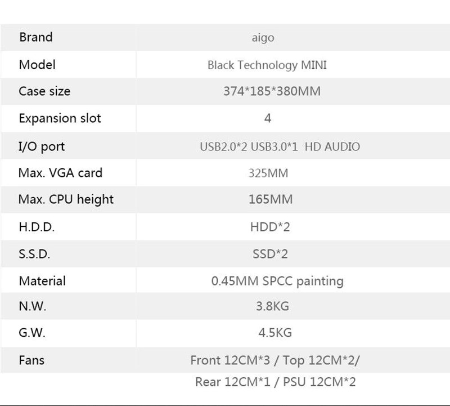Click the Expansion slot label
This screenshot has width=450, height=406.
click(60, 118)
